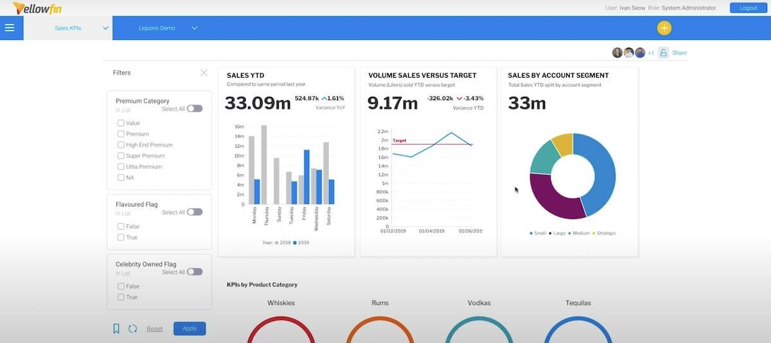Click the Sales By Account Segment title
The height and width of the screenshot is (343, 771).
[558, 75]
